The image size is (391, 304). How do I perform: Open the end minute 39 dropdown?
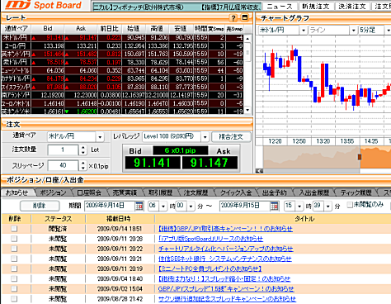click(327, 206)
